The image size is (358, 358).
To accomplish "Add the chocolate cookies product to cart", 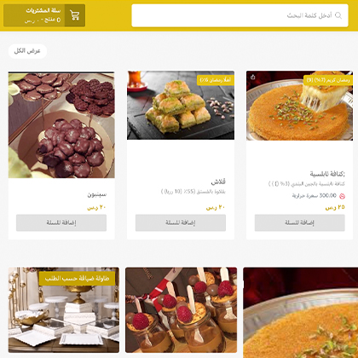I will [61, 222].
